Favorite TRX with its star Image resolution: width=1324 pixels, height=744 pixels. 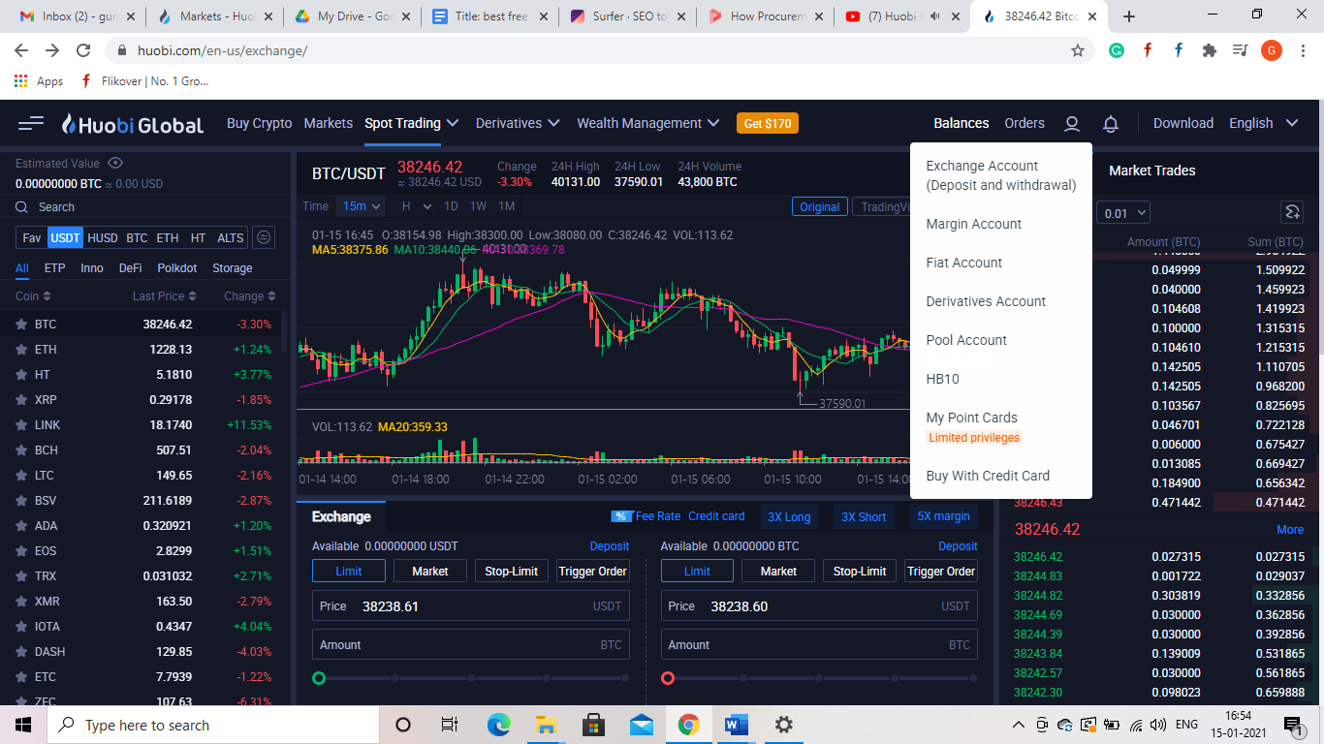coord(21,576)
